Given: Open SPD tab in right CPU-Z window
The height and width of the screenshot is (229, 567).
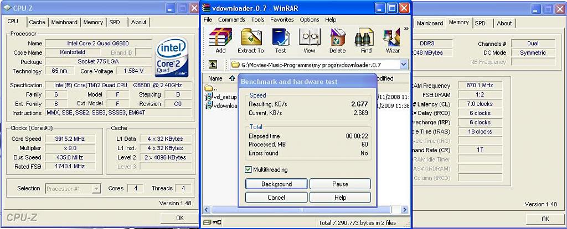Looking at the screenshot, I should pyautogui.click(x=480, y=23).
